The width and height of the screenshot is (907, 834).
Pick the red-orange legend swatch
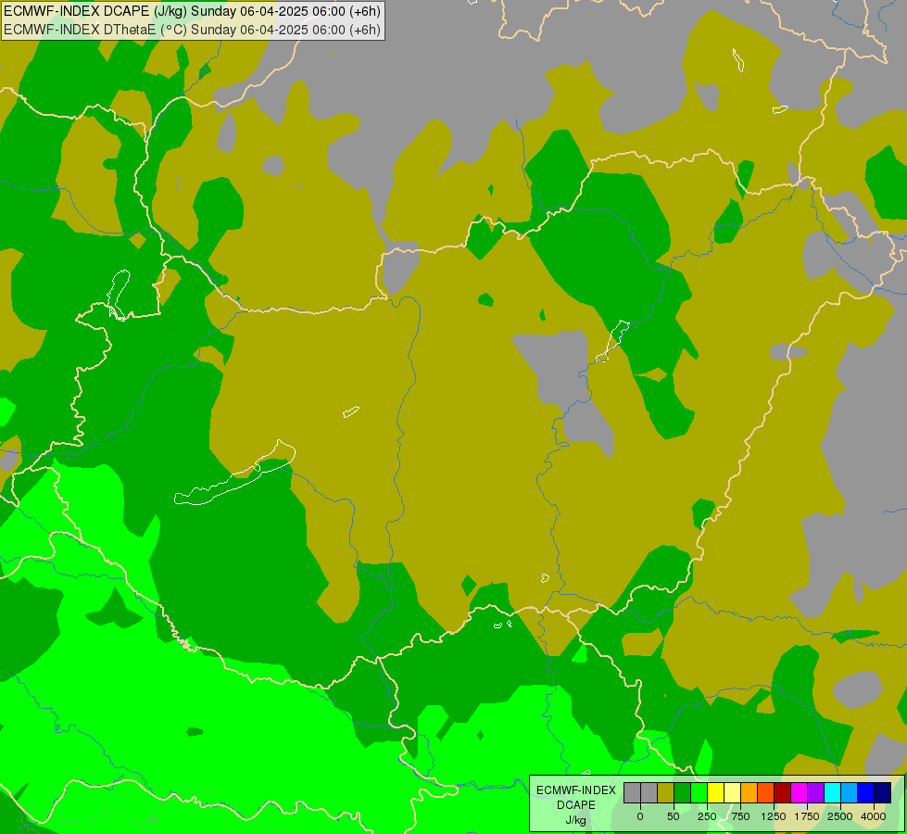[766, 792]
